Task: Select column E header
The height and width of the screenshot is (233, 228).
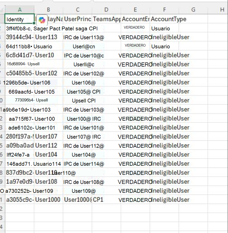Action: [x=135, y=10]
